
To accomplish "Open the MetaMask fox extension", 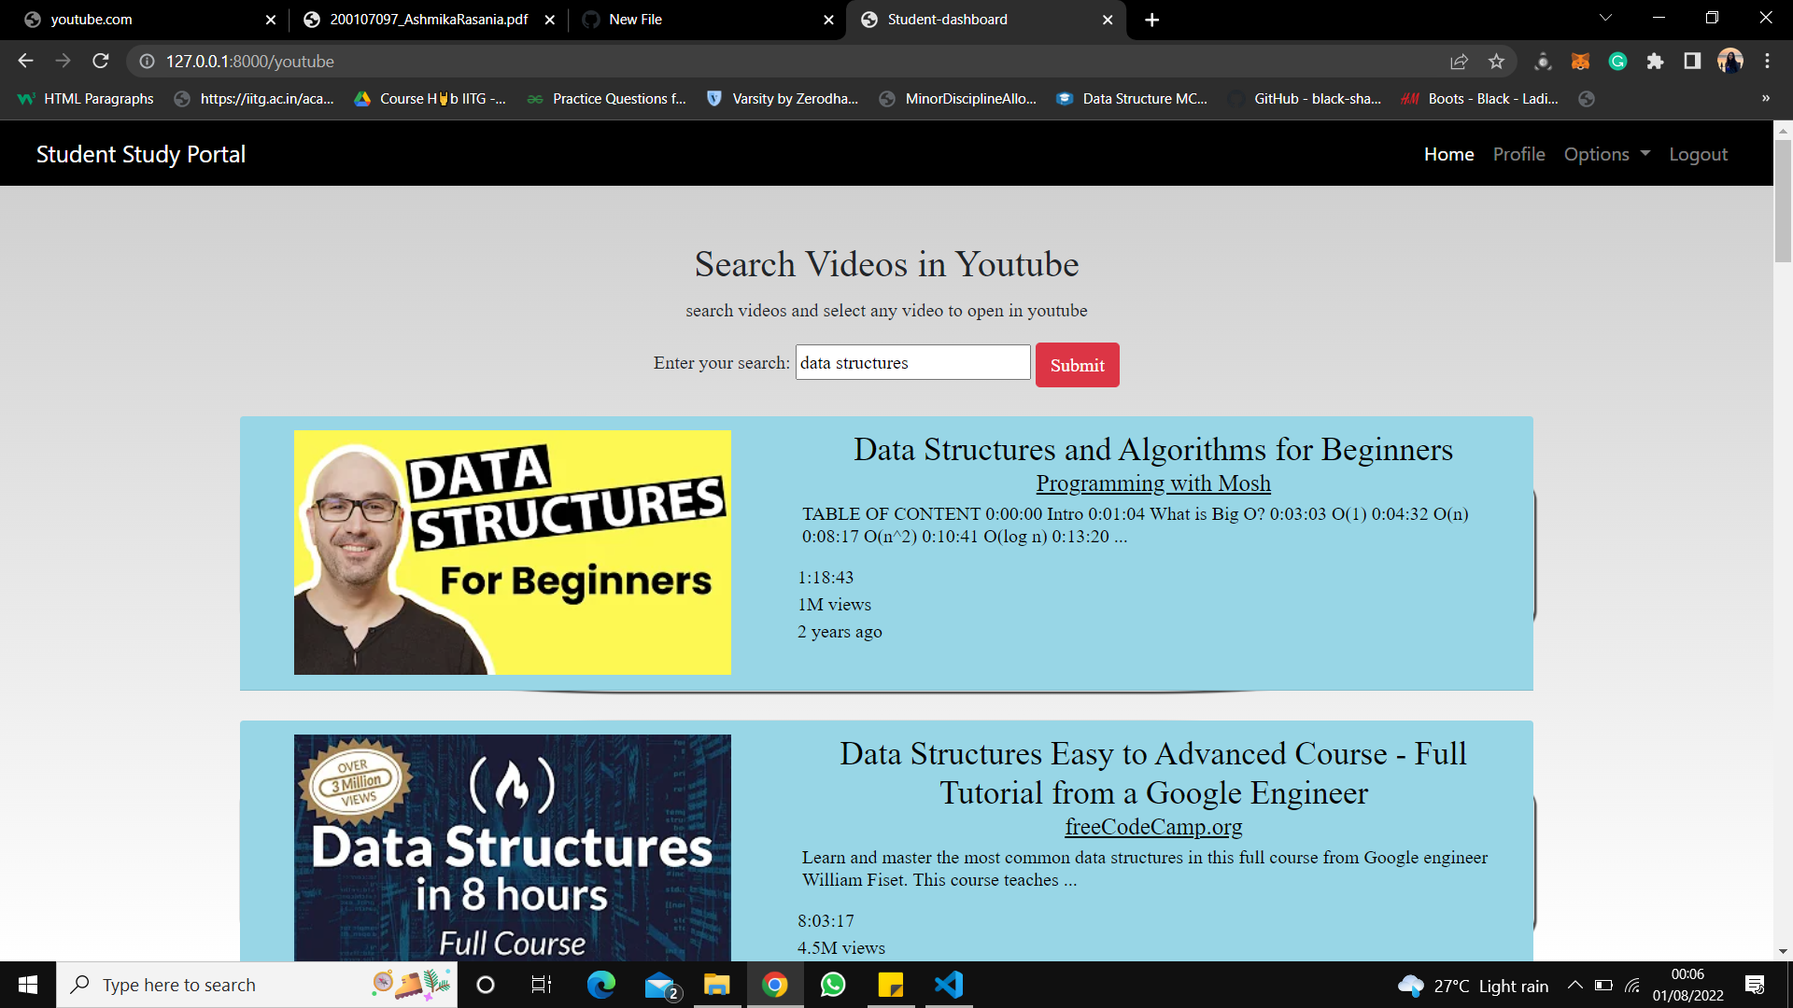I will pyautogui.click(x=1580, y=61).
